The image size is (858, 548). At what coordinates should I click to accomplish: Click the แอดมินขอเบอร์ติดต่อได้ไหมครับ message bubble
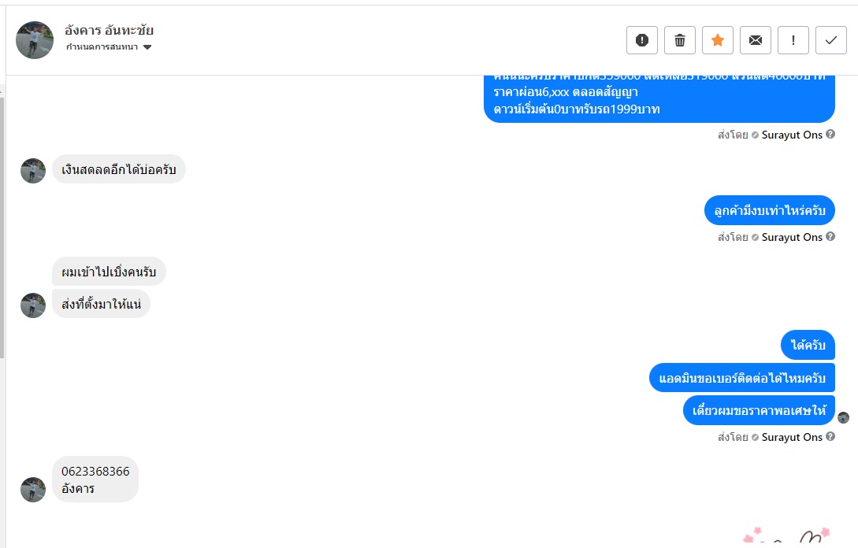tap(741, 378)
